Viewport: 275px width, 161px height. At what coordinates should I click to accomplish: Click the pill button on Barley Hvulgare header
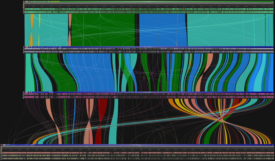coord(27,47)
